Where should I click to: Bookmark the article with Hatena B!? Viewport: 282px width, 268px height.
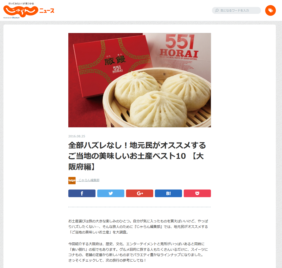click(168, 193)
